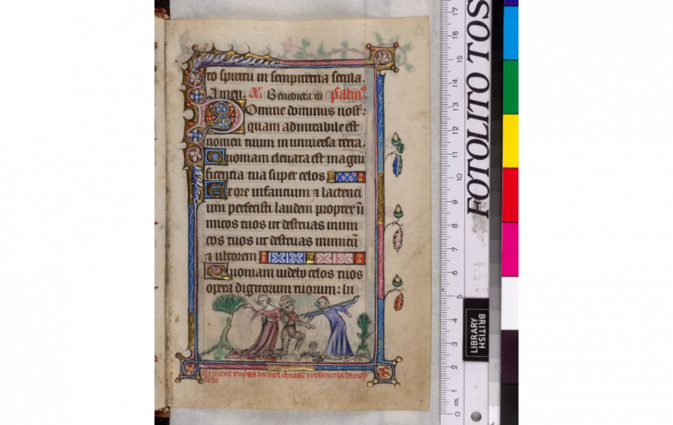The width and height of the screenshot is (673, 425).
Task: Click the bottom right border corner medallion
Action: click(x=384, y=370)
